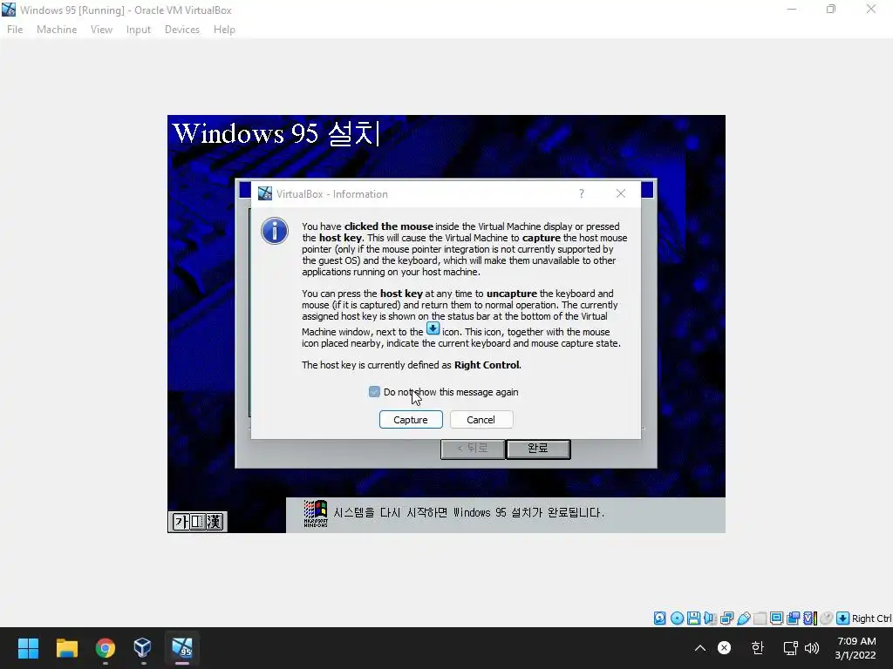The width and height of the screenshot is (893, 669).
Task: Open VirtualBox Manager from taskbar
Action: 142,648
